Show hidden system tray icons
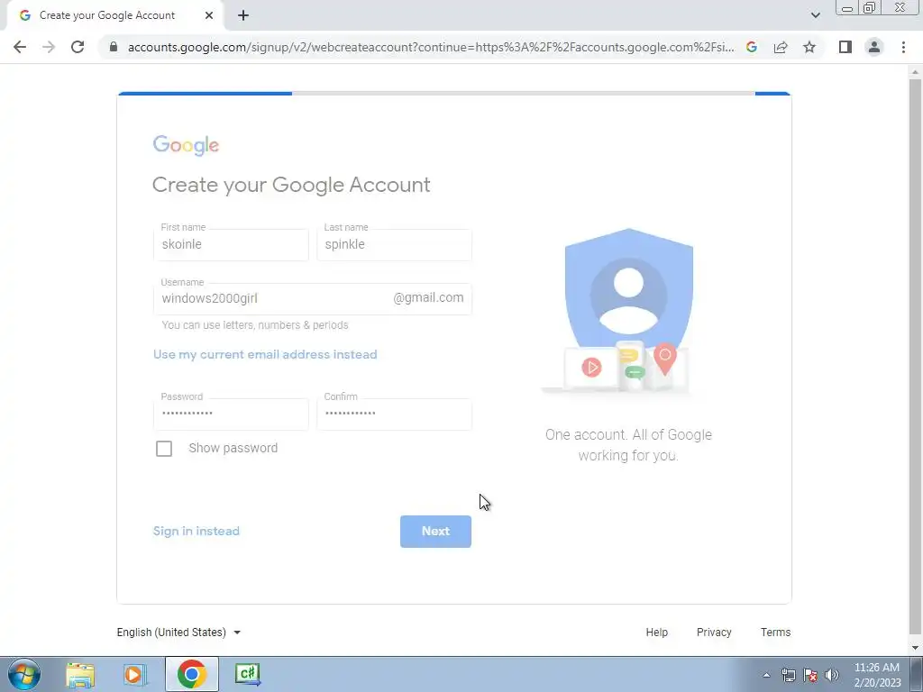Image resolution: width=923 pixels, height=692 pixels. coord(766,675)
